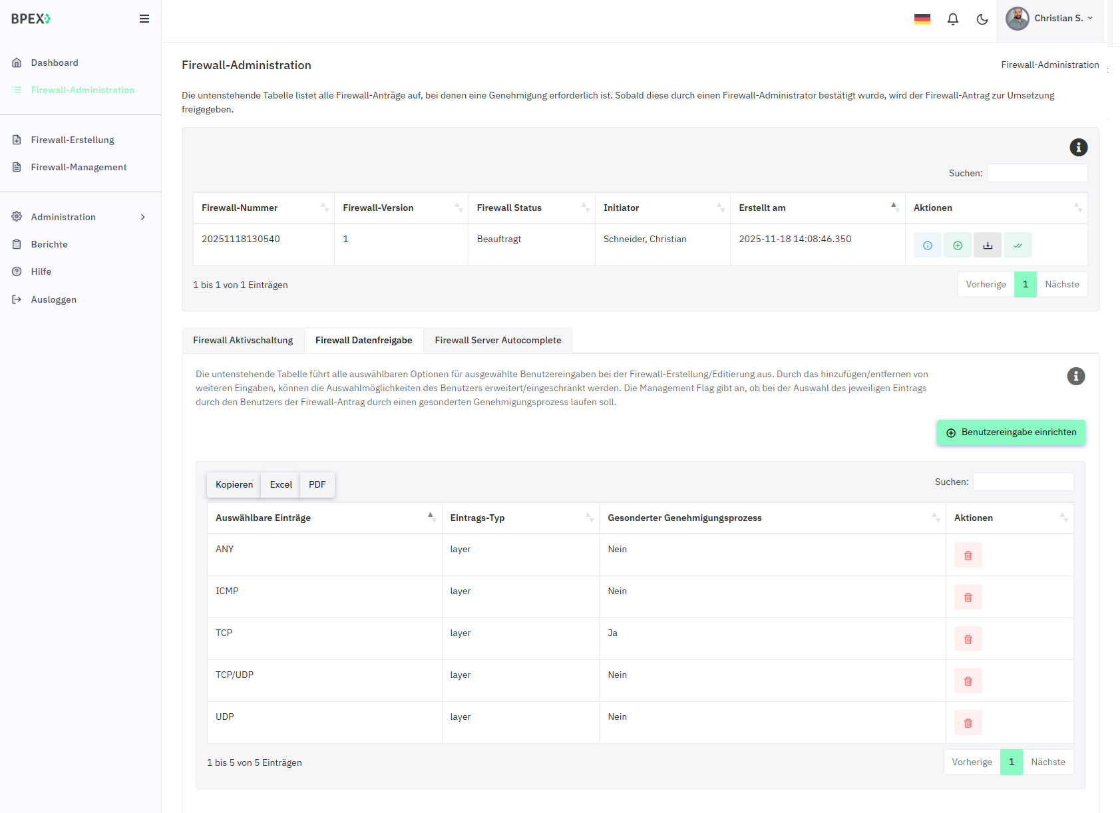Switch to Firewall Aktivschaltung tab
This screenshot has width=1120, height=813.
tap(243, 341)
